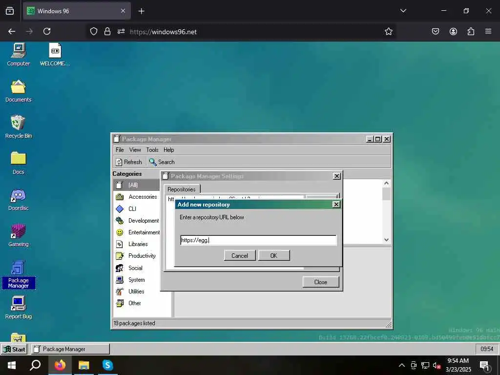The height and width of the screenshot is (375, 500).
Task: Click the Package Manager taskbar button
Action: tap(70, 349)
